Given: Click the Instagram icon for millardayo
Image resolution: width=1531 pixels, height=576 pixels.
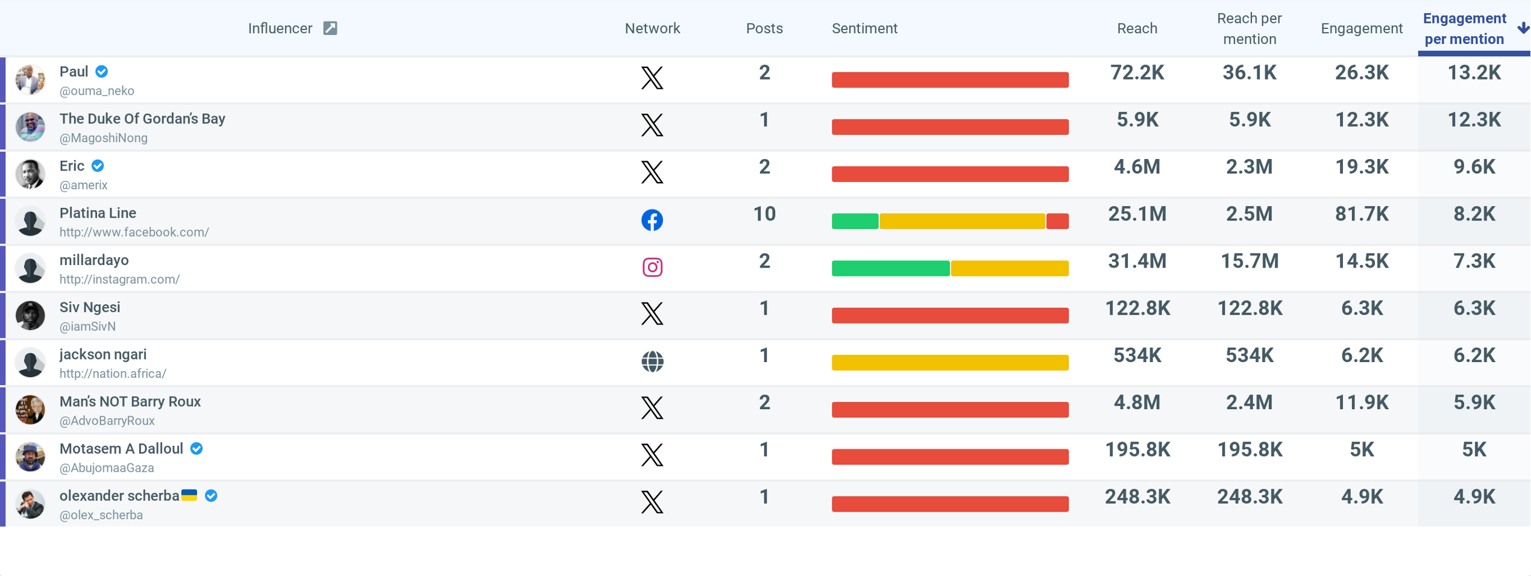Looking at the screenshot, I should pyautogui.click(x=652, y=267).
